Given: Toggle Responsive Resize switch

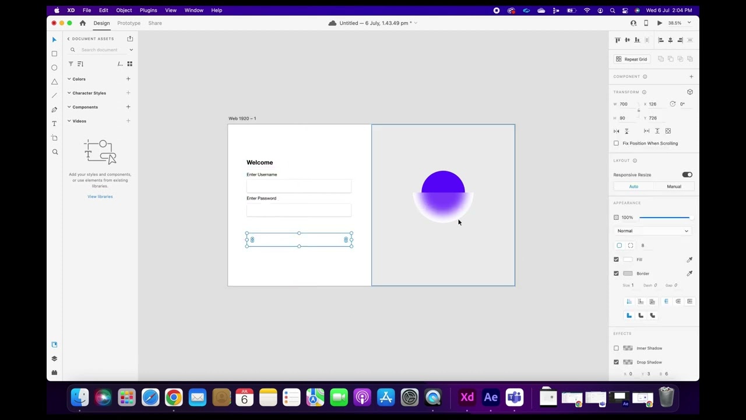Looking at the screenshot, I should (687, 175).
